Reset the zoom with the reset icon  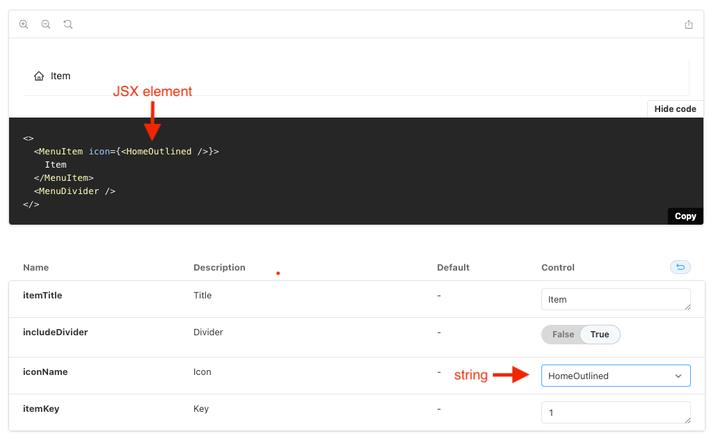67,24
